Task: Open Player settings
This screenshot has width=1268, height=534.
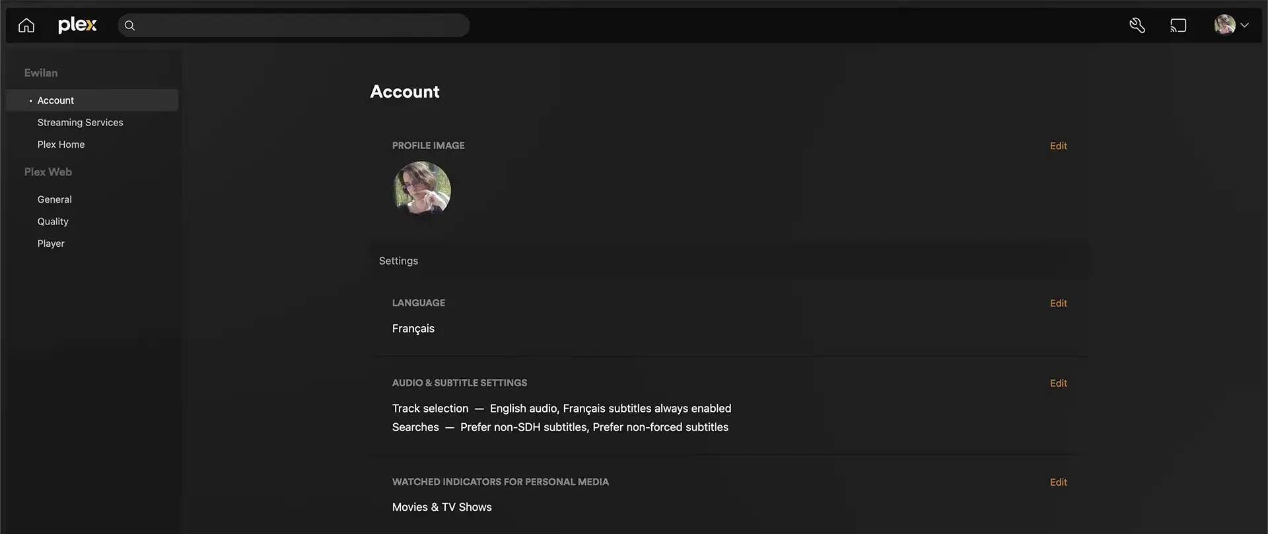Action: [x=51, y=243]
